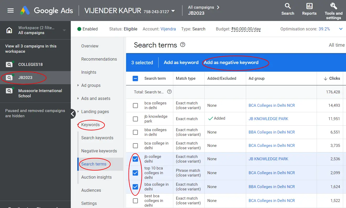Open Search keywords
Image resolution: width=346 pixels, height=208 pixels.
pyautogui.click(x=97, y=138)
